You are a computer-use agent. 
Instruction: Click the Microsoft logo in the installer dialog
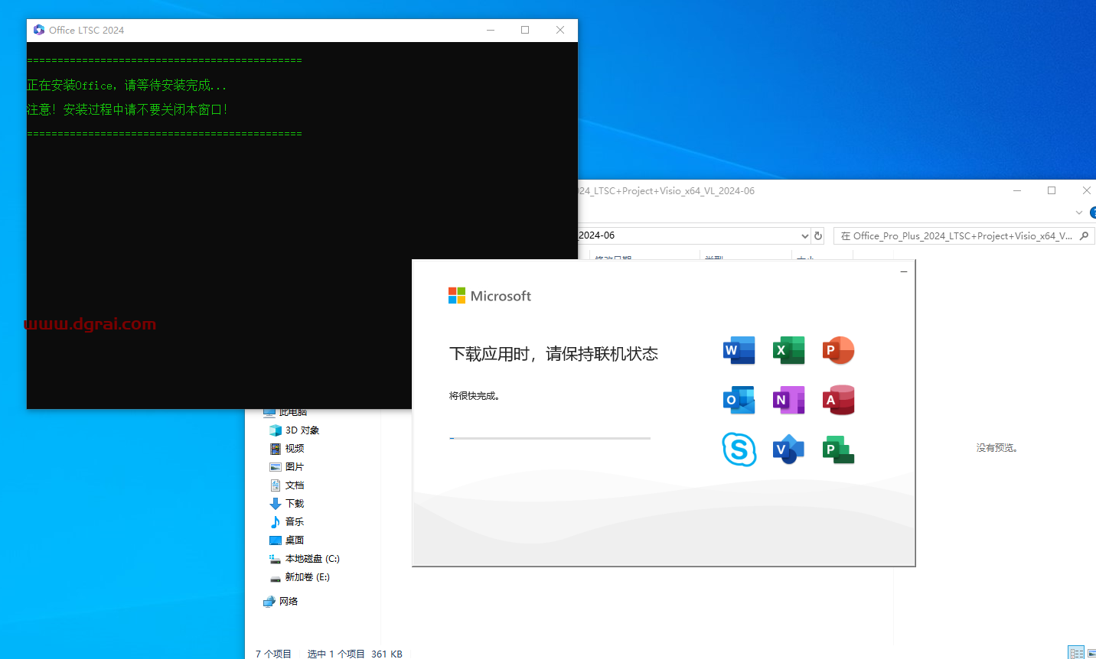click(490, 296)
